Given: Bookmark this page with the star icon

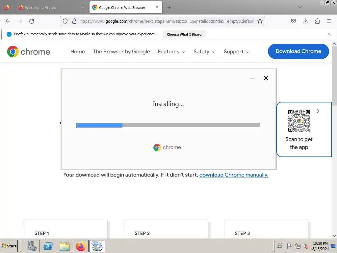Looking at the screenshot, I should (260, 21).
